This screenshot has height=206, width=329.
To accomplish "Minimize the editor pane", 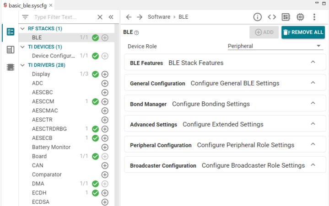I will point(317,3).
